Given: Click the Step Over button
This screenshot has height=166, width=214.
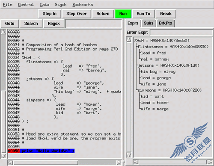Looking at the screenshot, I should (77, 14).
